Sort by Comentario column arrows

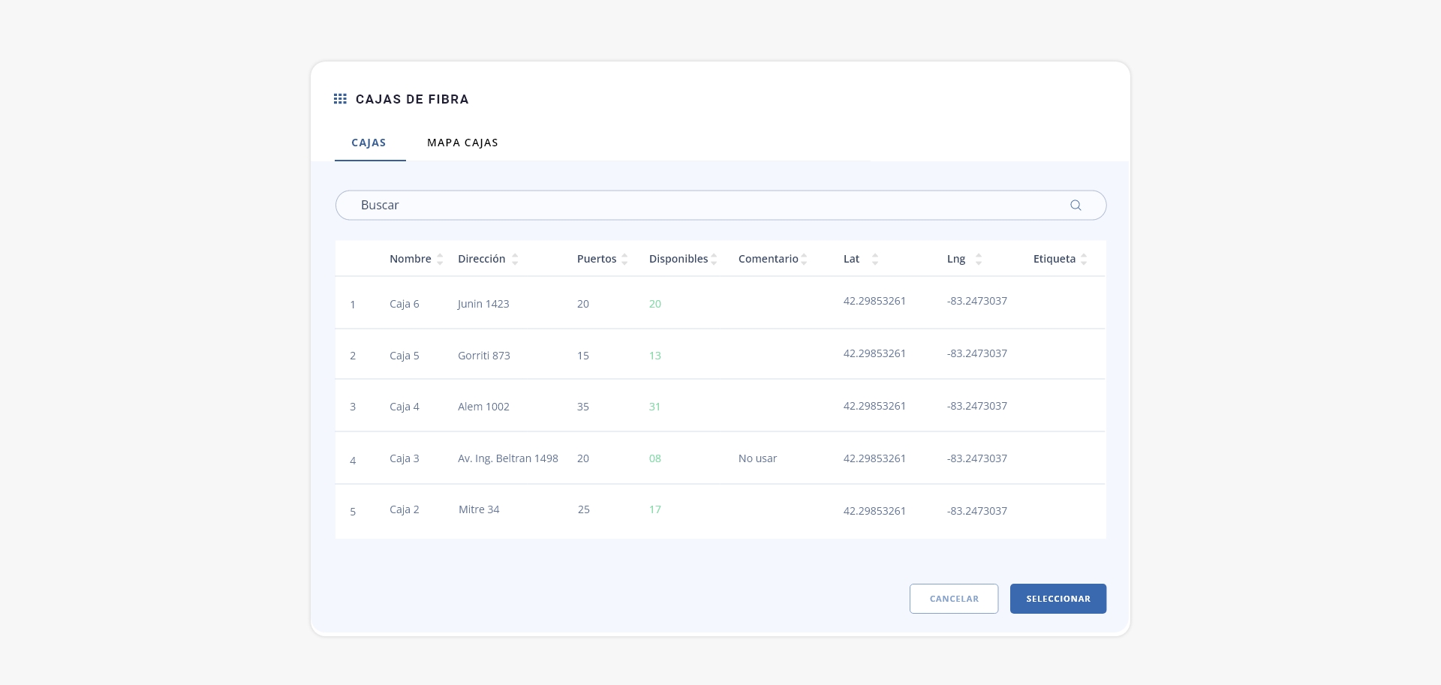coord(804,260)
